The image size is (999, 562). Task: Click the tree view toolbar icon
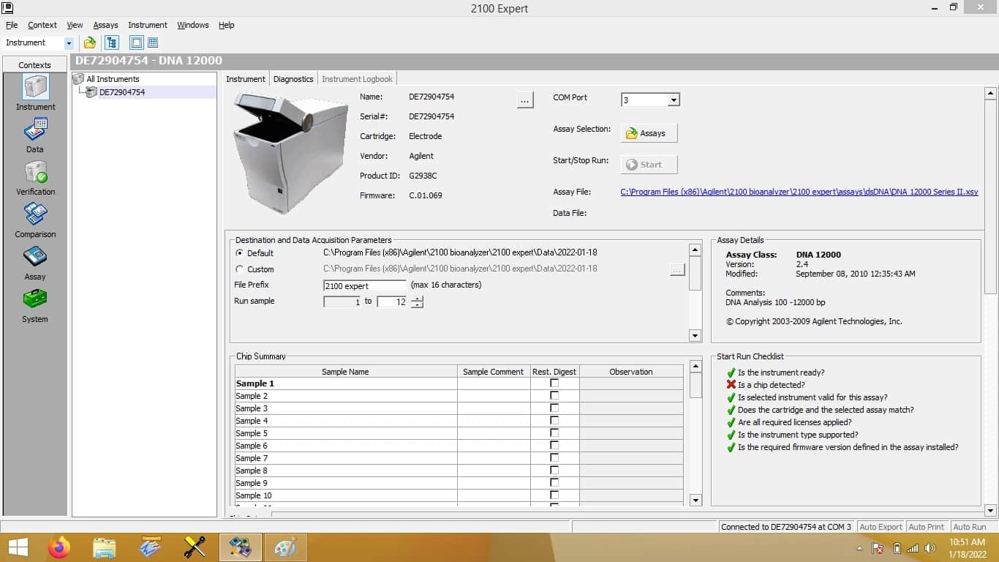[111, 42]
